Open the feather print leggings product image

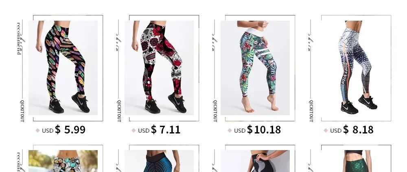pos(63,68)
